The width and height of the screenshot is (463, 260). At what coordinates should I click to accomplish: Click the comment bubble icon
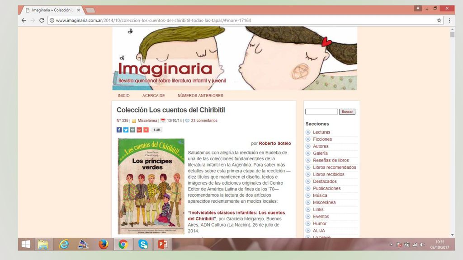pyautogui.click(x=187, y=121)
